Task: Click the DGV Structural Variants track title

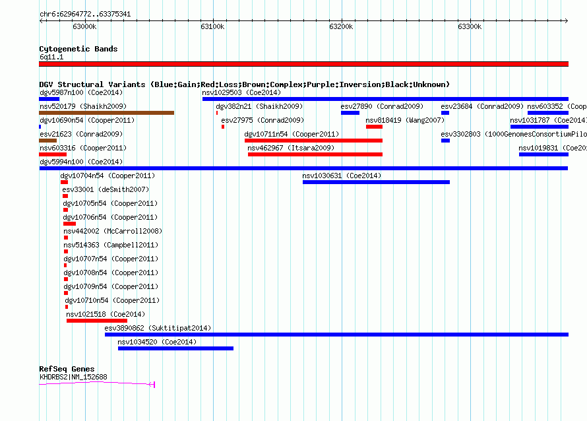Action: pyautogui.click(x=245, y=84)
